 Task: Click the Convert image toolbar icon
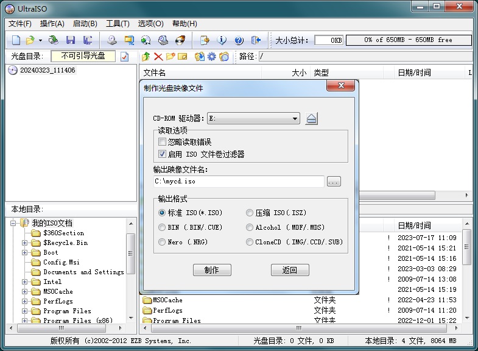pos(146,40)
